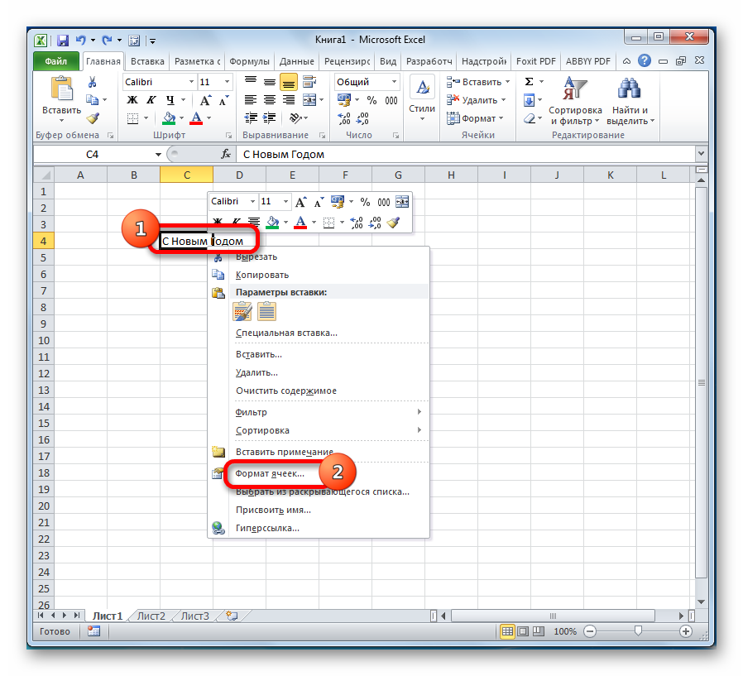
Task: Click the Save icon in quick access toolbar
Action: [63, 39]
